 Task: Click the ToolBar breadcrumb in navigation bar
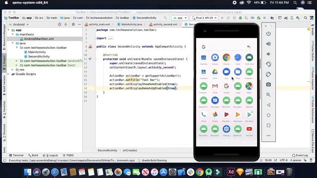[12, 18]
